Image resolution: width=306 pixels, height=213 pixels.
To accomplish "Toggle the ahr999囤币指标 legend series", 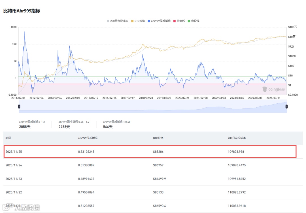I will click(x=159, y=21).
